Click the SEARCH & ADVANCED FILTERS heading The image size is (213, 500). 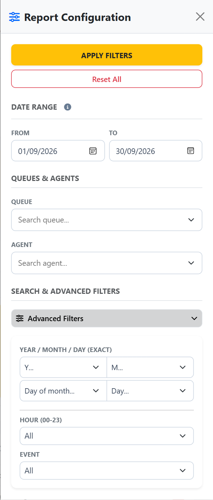tap(66, 291)
